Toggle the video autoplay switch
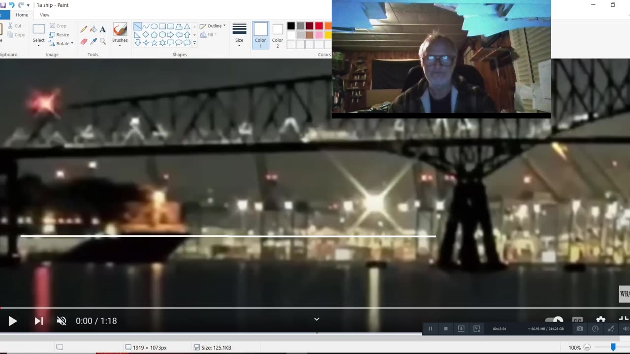 pos(554,320)
